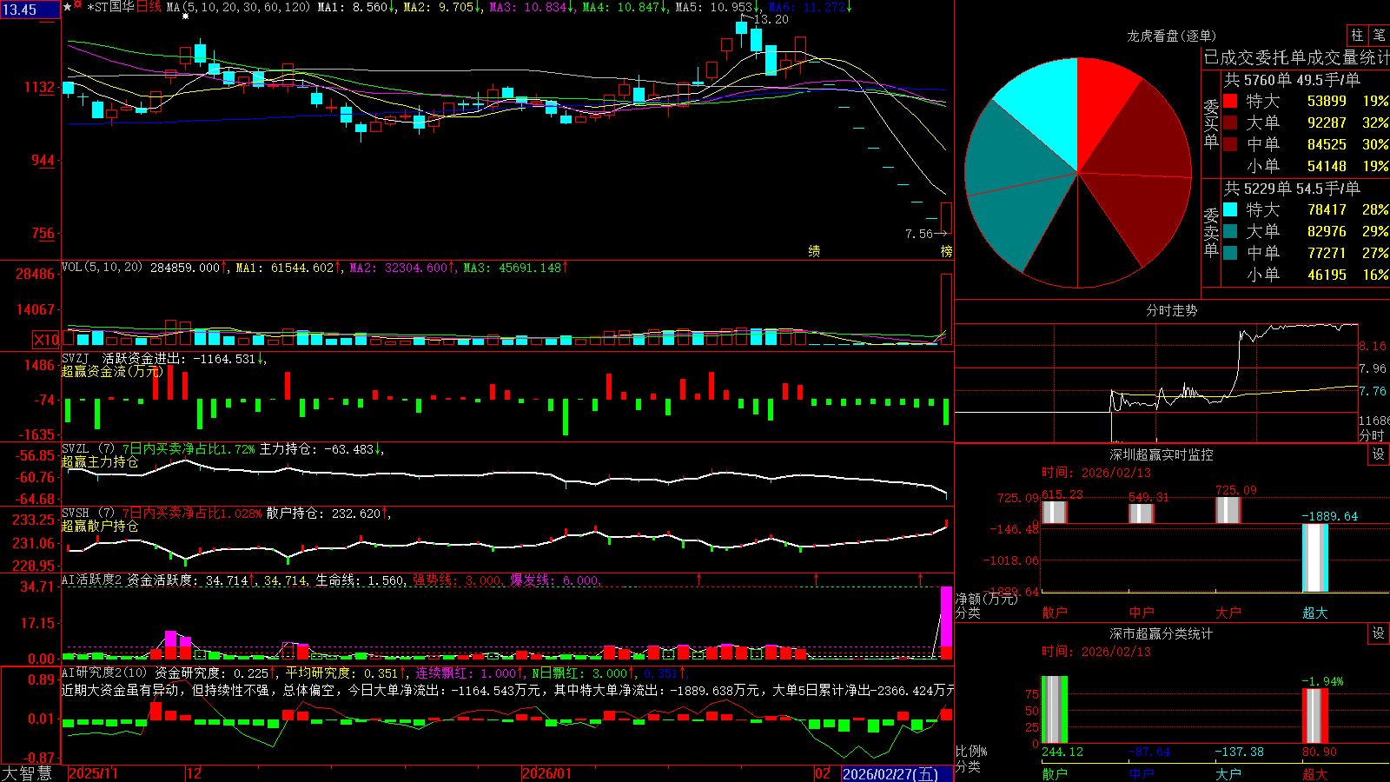Select the 龙虎看盘(逐单) panel title

(1171, 36)
